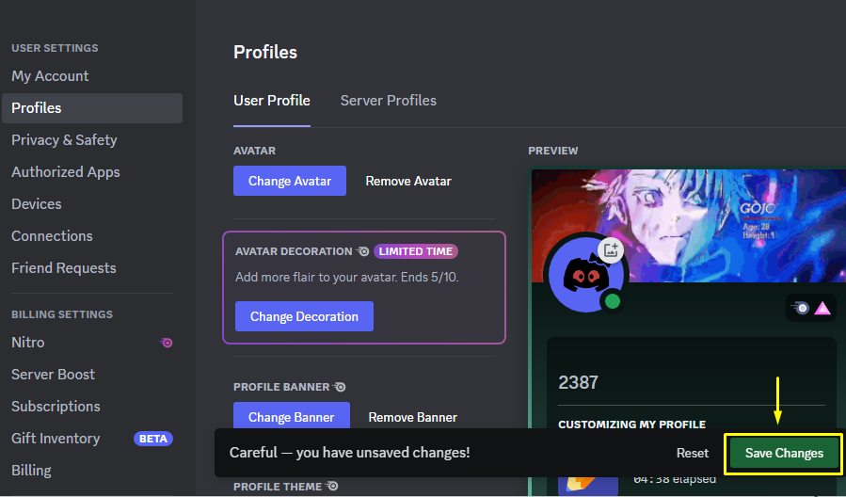Click Nitro icon next to Profile Theme
This screenshot has width=846, height=497.
332,487
